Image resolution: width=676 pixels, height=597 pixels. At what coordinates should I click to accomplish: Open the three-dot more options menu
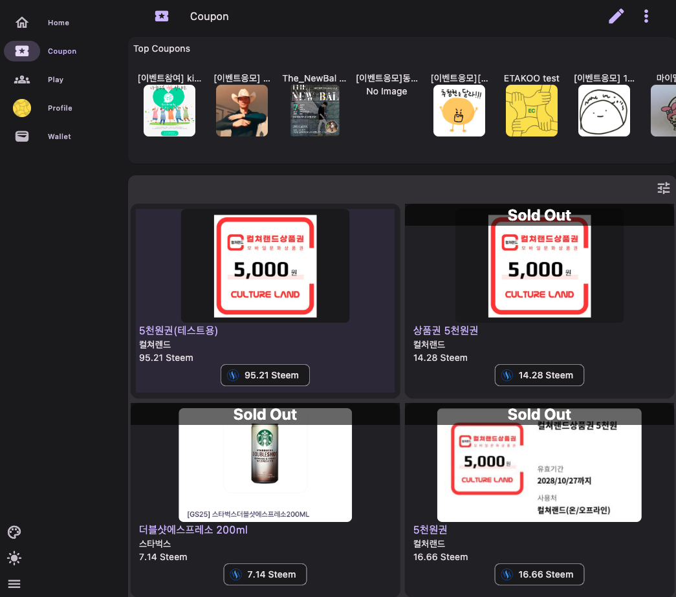pyautogui.click(x=646, y=16)
